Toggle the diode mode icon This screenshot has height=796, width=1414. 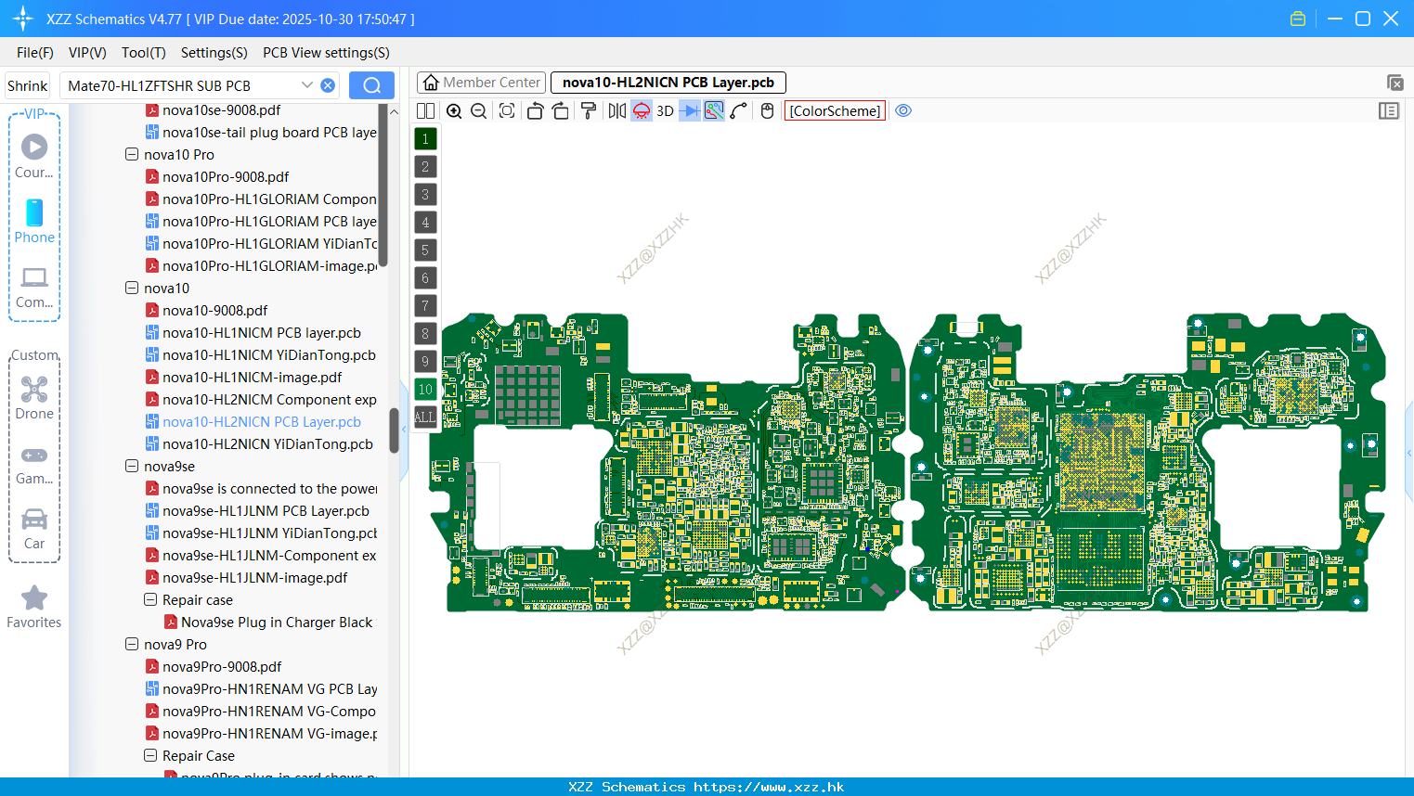(x=689, y=110)
